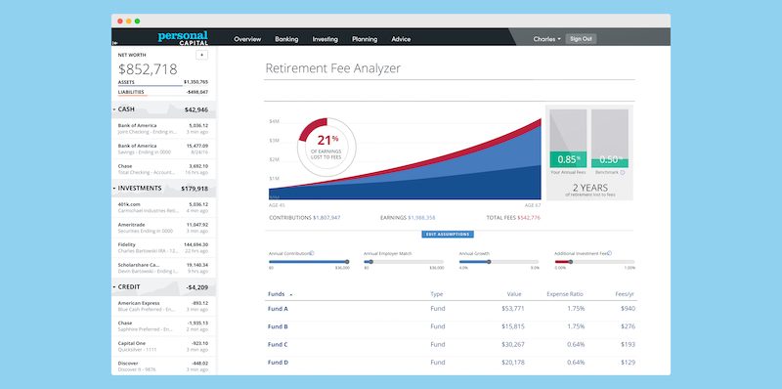
Task: Open the Banking menu
Action: (x=286, y=39)
